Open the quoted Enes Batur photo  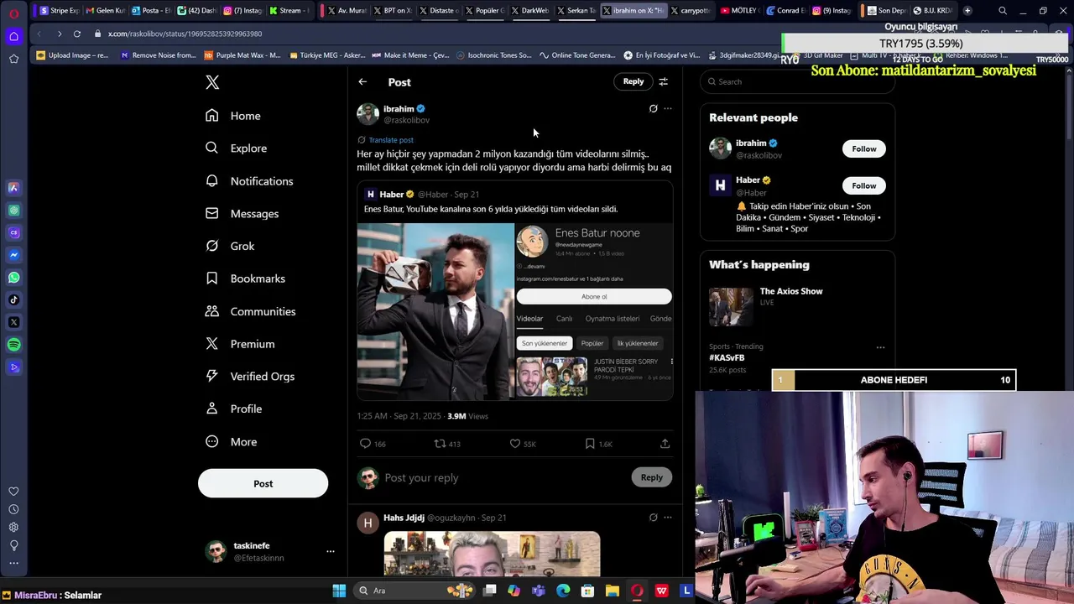[435, 310]
